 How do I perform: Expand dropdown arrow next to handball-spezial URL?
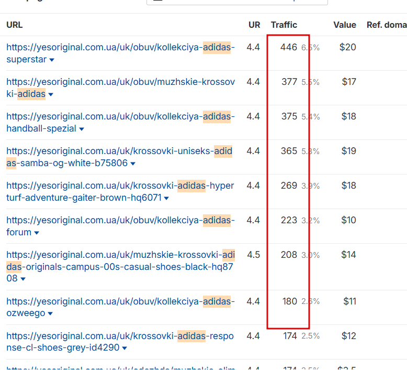point(82,129)
